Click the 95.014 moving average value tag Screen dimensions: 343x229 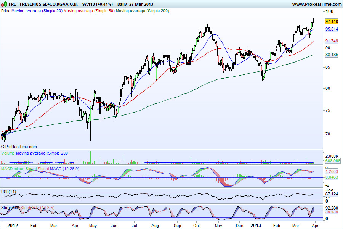(332, 29)
